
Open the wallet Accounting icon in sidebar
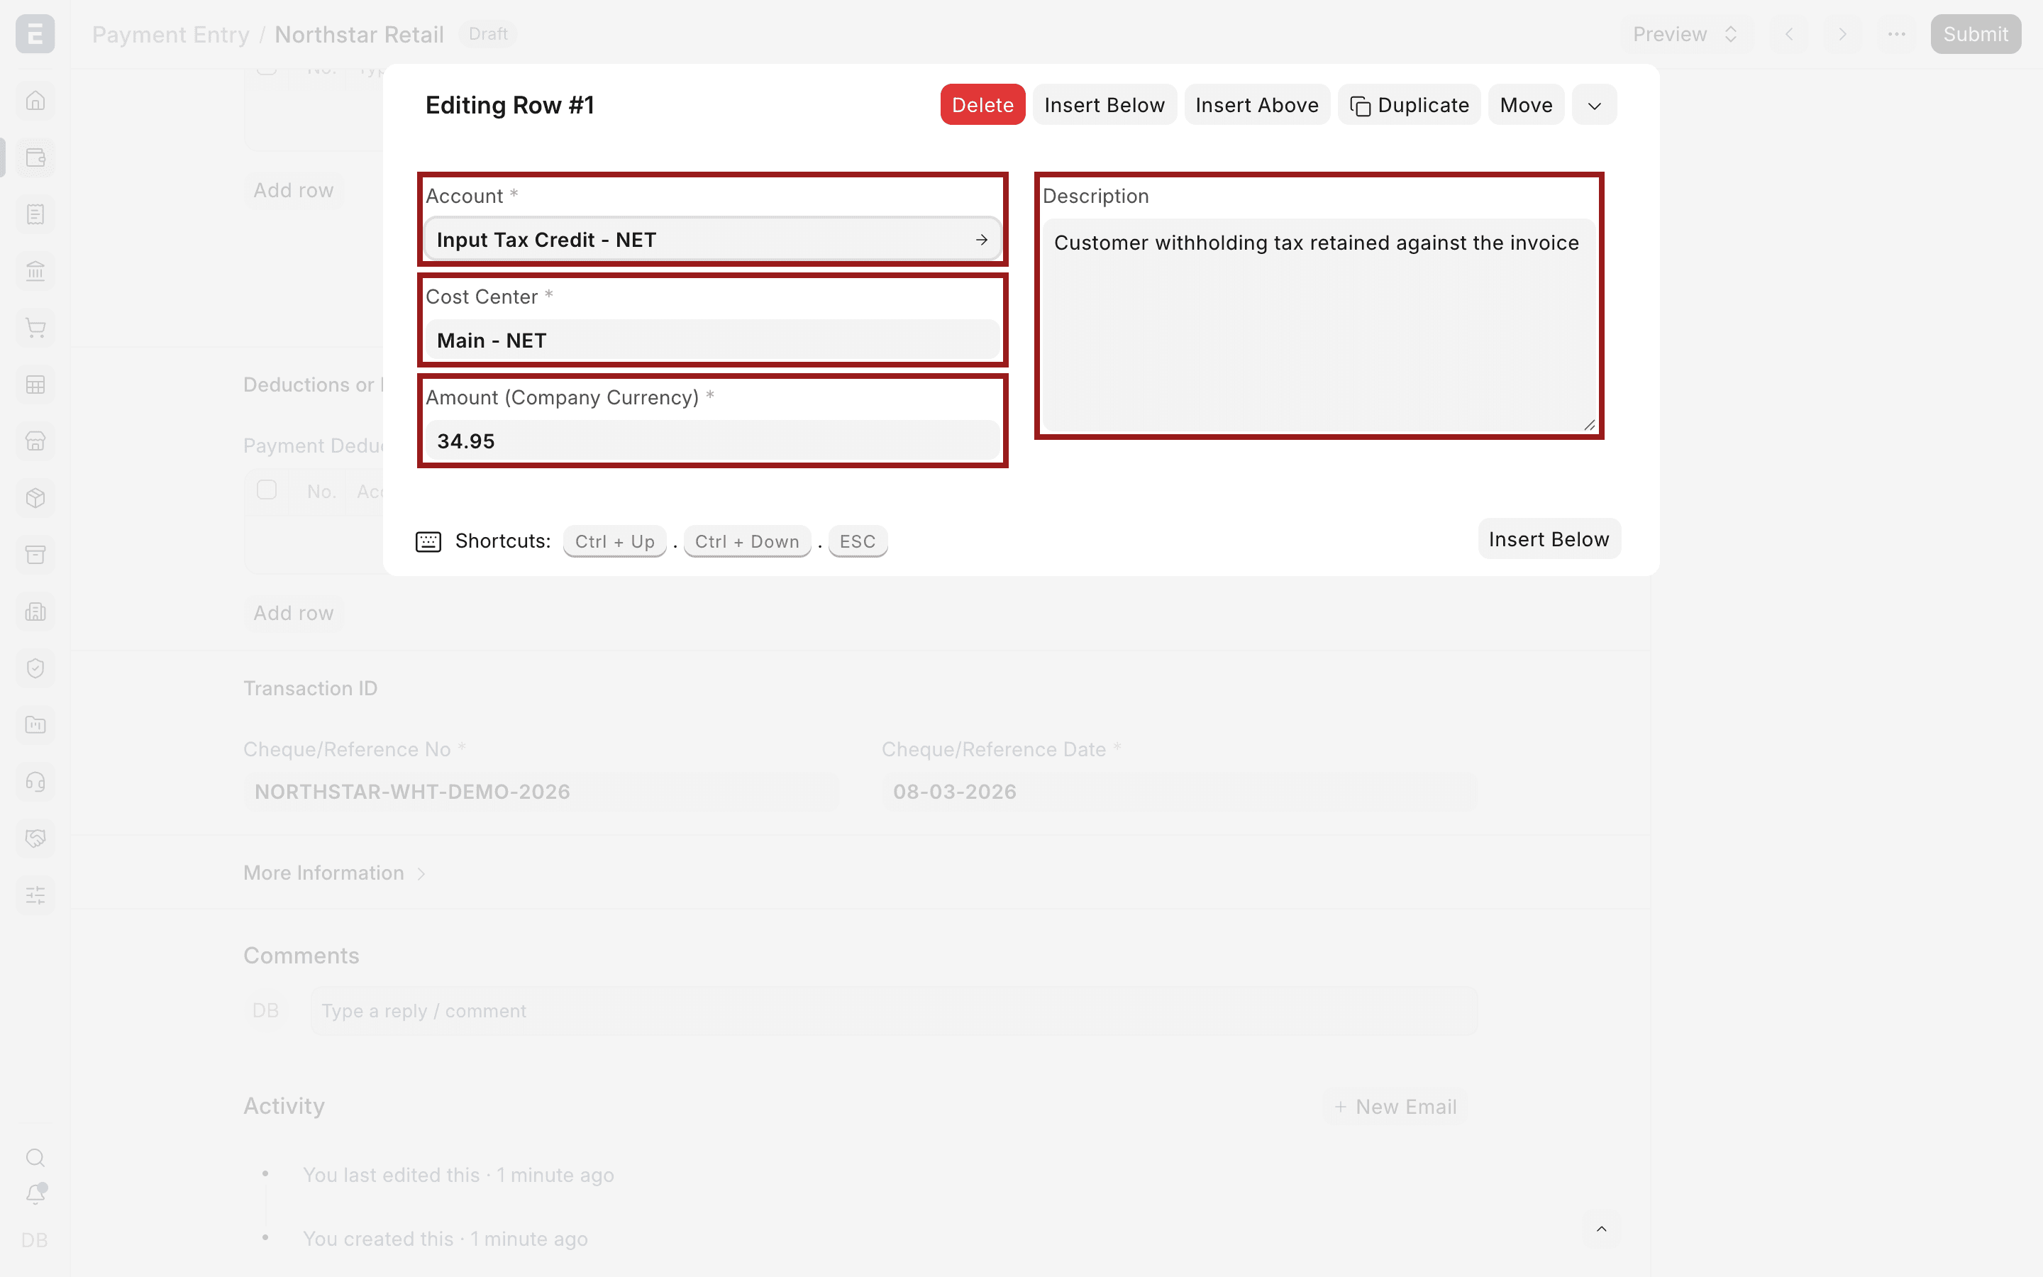point(35,157)
